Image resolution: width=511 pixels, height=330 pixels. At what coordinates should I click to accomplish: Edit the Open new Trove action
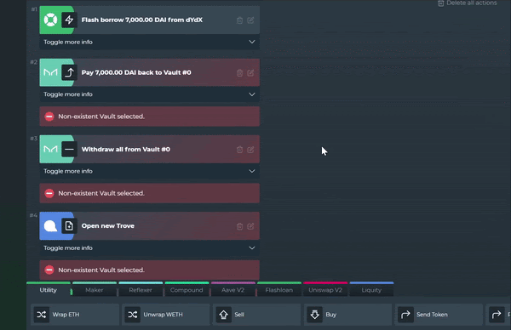tap(250, 226)
